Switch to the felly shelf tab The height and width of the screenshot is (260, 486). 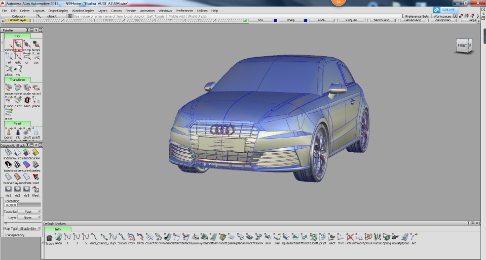(58, 229)
